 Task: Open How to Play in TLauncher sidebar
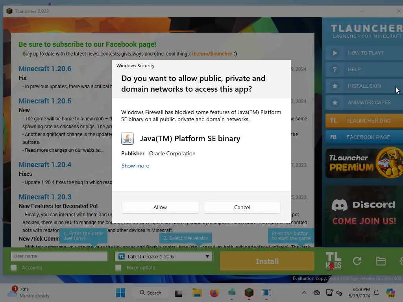[364, 53]
